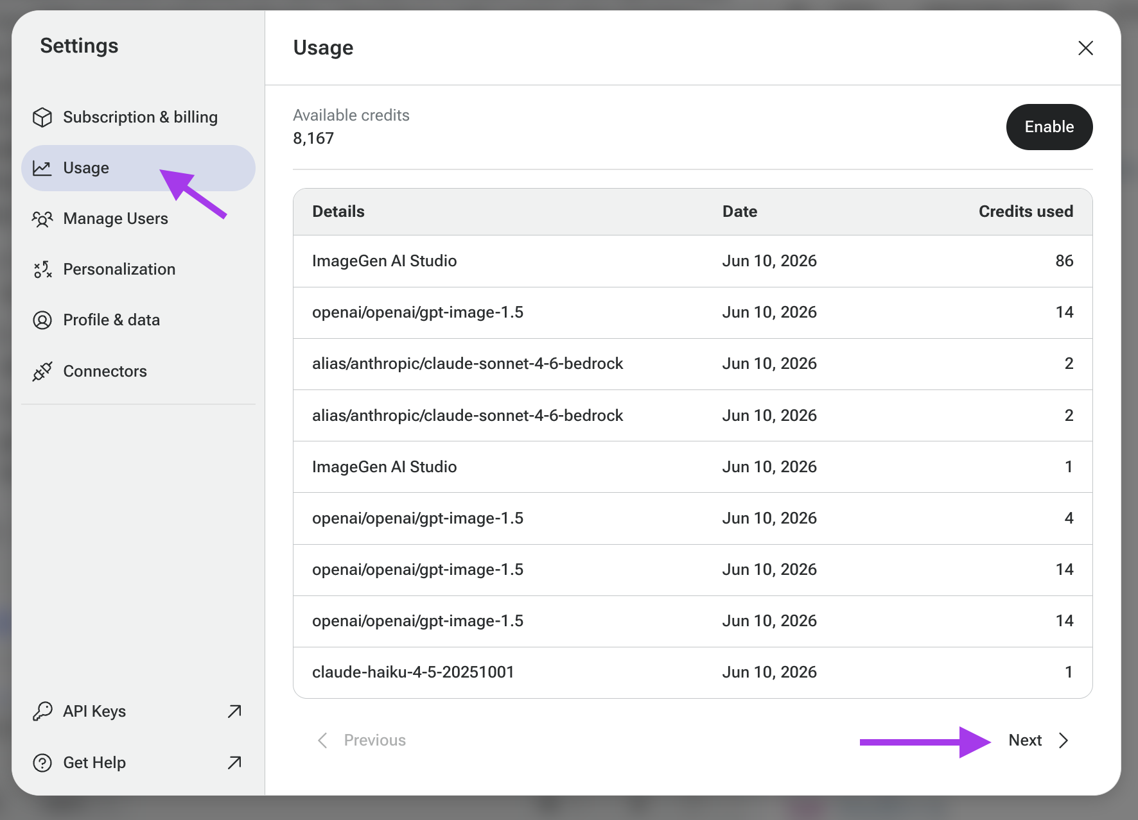Click the Connectors plug icon

pos(42,372)
